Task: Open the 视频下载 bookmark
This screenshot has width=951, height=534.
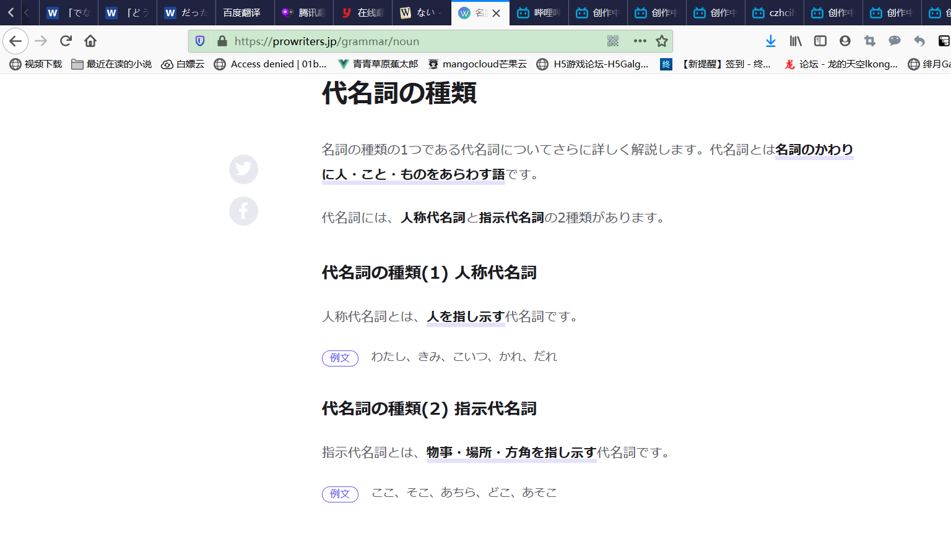Action: [x=36, y=64]
